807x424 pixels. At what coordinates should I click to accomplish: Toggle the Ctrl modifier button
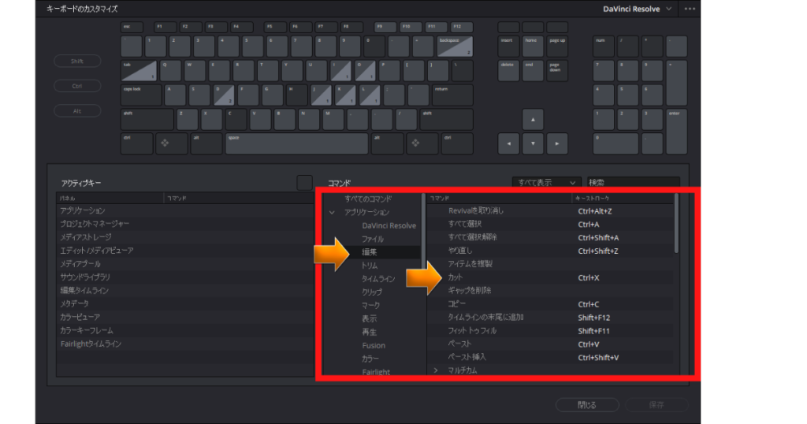click(77, 86)
